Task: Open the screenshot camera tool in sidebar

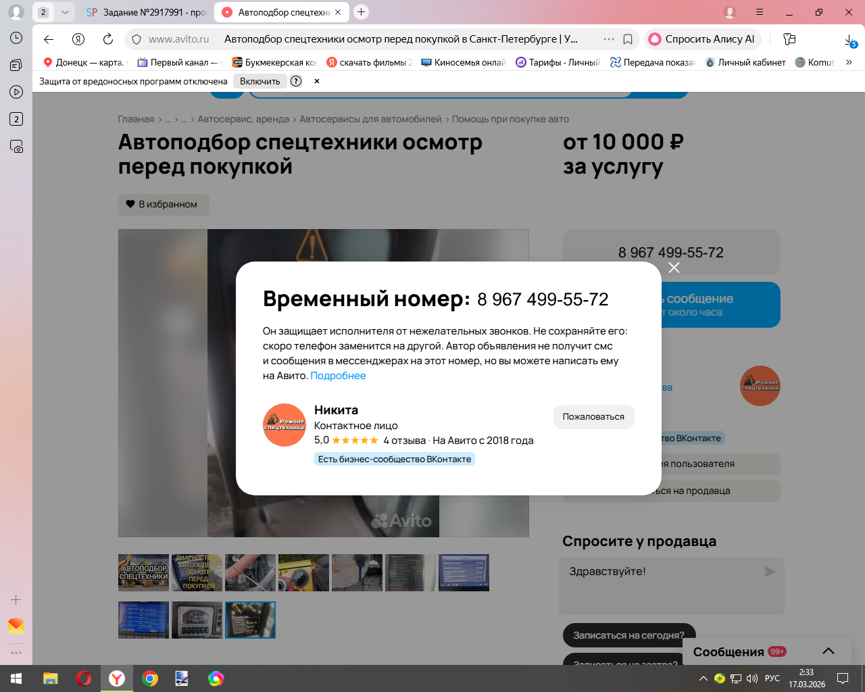Action: (16, 147)
